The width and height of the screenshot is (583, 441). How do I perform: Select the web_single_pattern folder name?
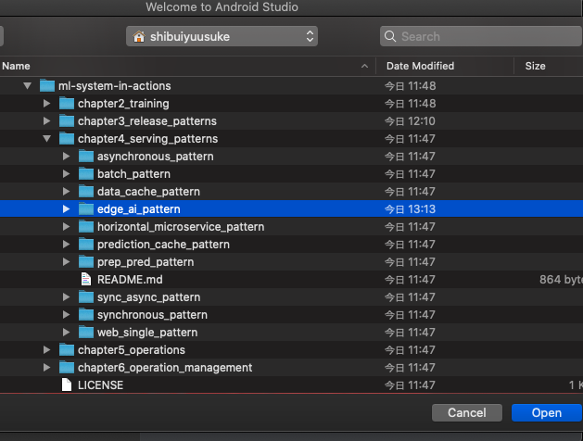(x=147, y=333)
